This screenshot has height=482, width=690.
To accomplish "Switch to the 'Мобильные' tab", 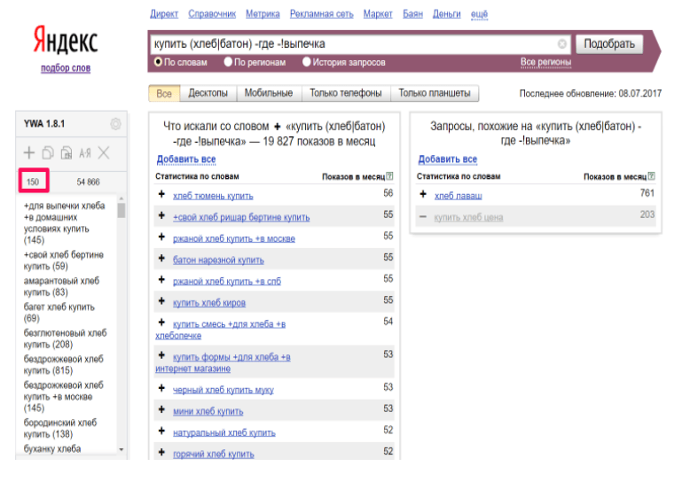I will click(269, 93).
